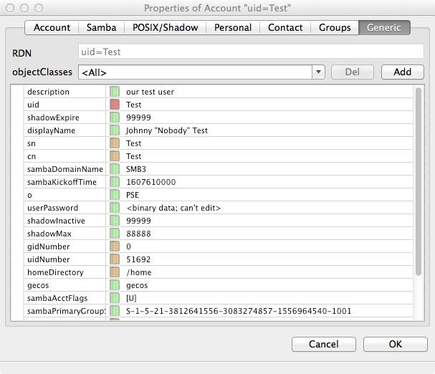This screenshot has width=435, height=374.
Task: Select the gidNumber value 0
Action: point(128,246)
